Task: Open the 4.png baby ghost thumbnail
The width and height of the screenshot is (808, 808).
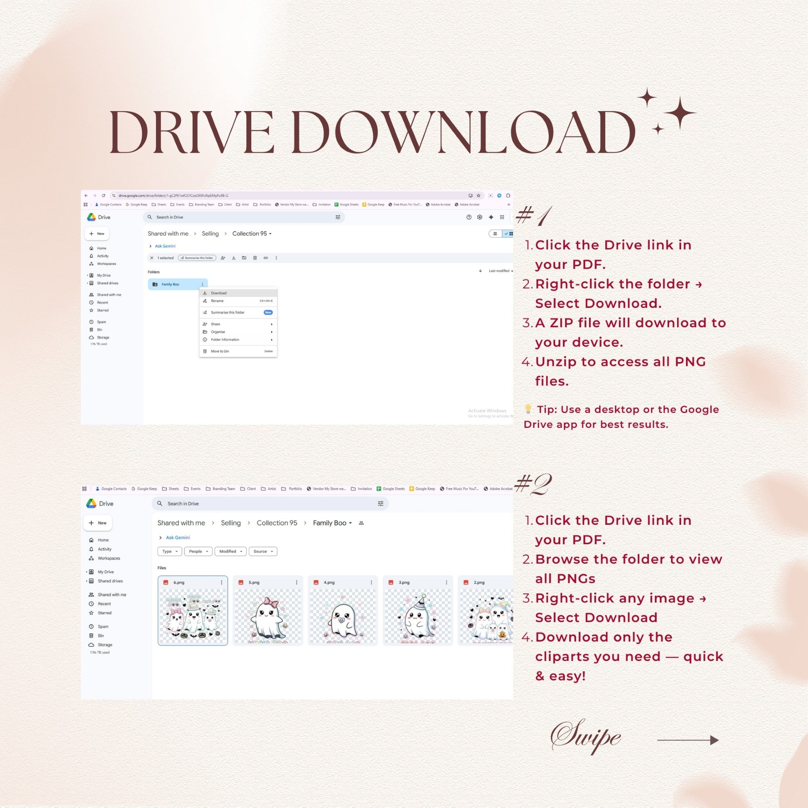Action: tap(343, 617)
